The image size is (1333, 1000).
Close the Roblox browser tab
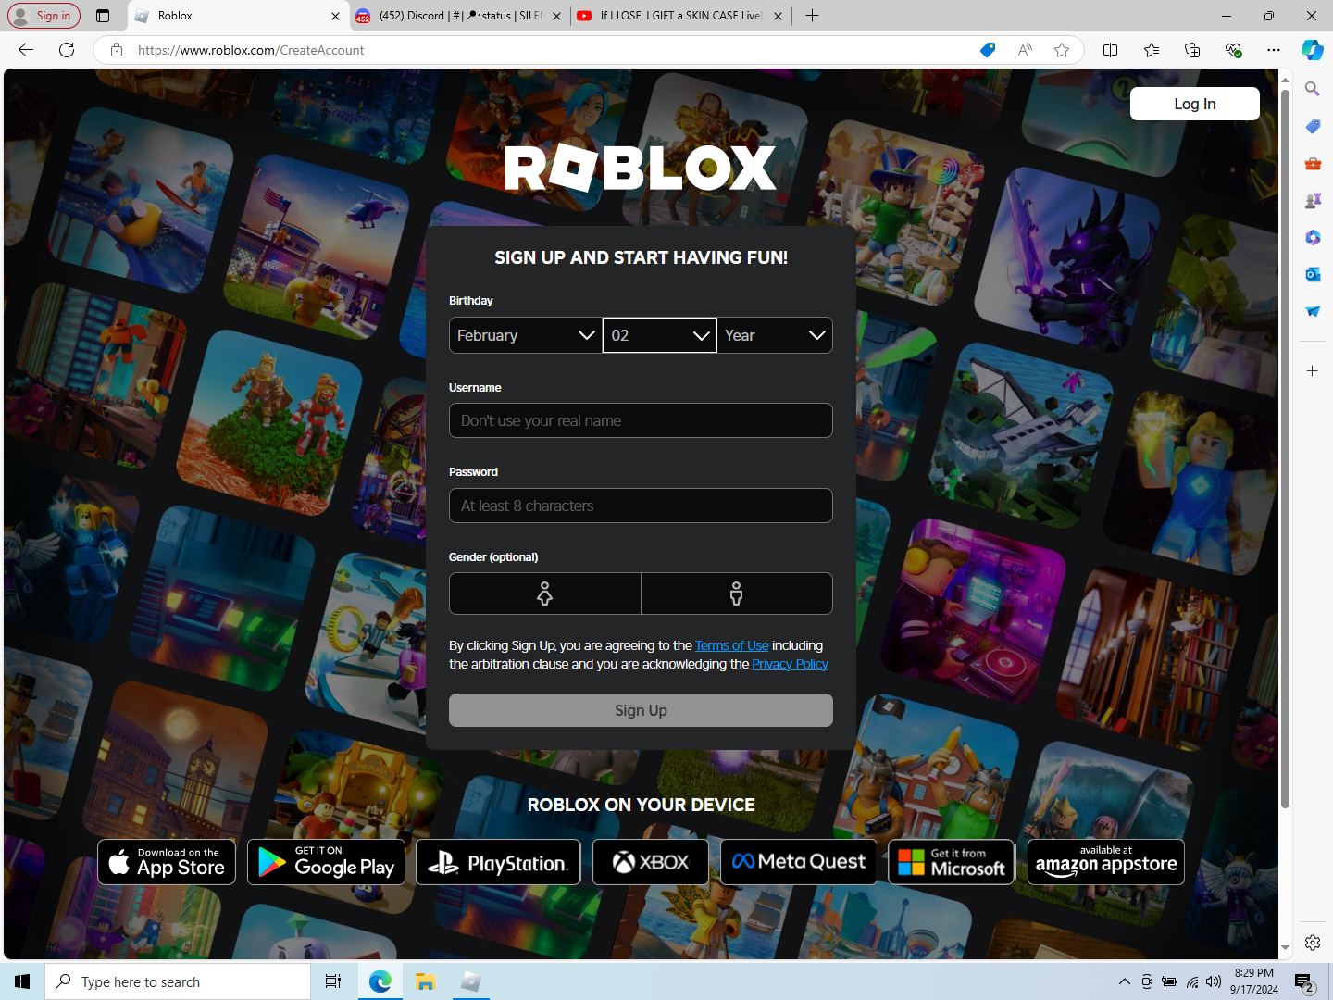335,16
